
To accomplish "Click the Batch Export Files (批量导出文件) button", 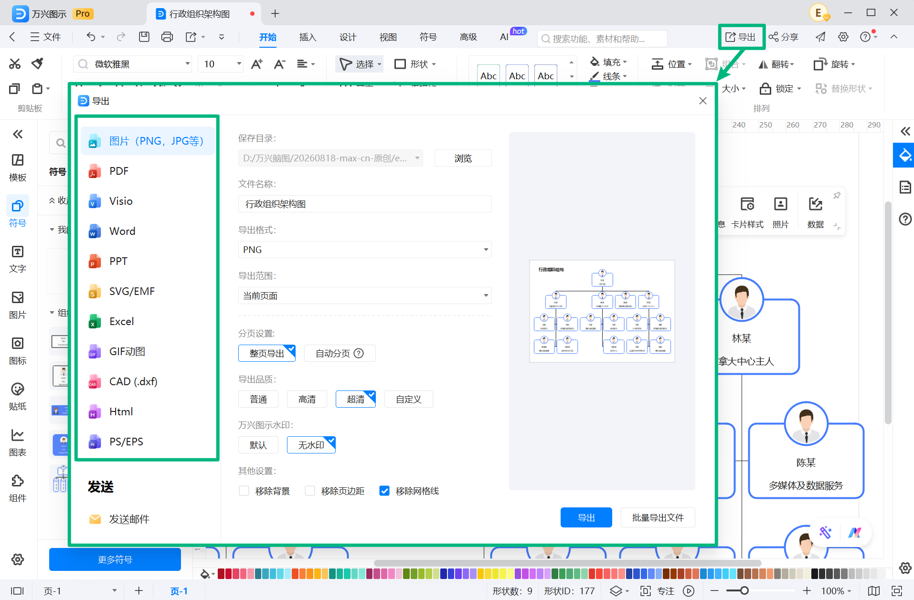I will click(x=658, y=517).
